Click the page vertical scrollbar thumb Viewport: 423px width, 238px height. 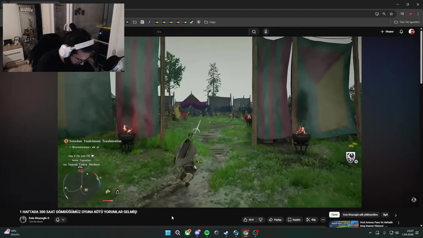point(421,57)
